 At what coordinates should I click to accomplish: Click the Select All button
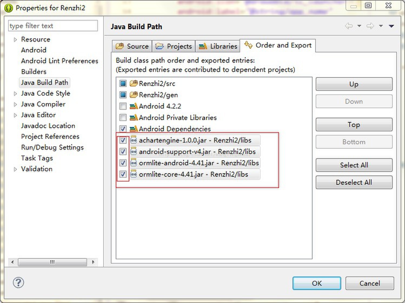tap(354, 165)
